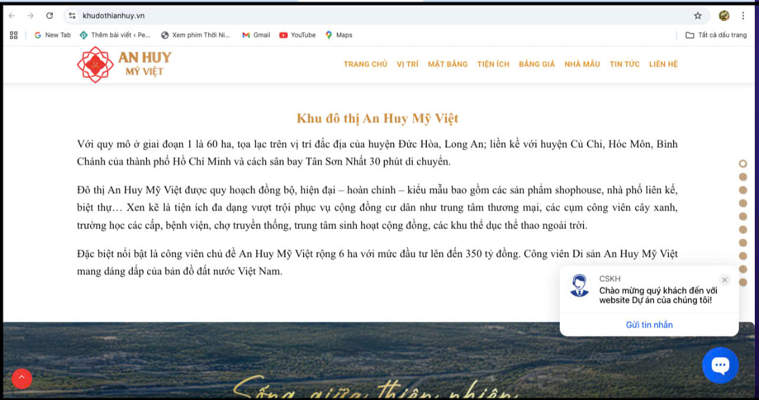Viewport: 759px width, 400px height.
Task: Open Chrome three-dot menu
Action: click(x=743, y=15)
